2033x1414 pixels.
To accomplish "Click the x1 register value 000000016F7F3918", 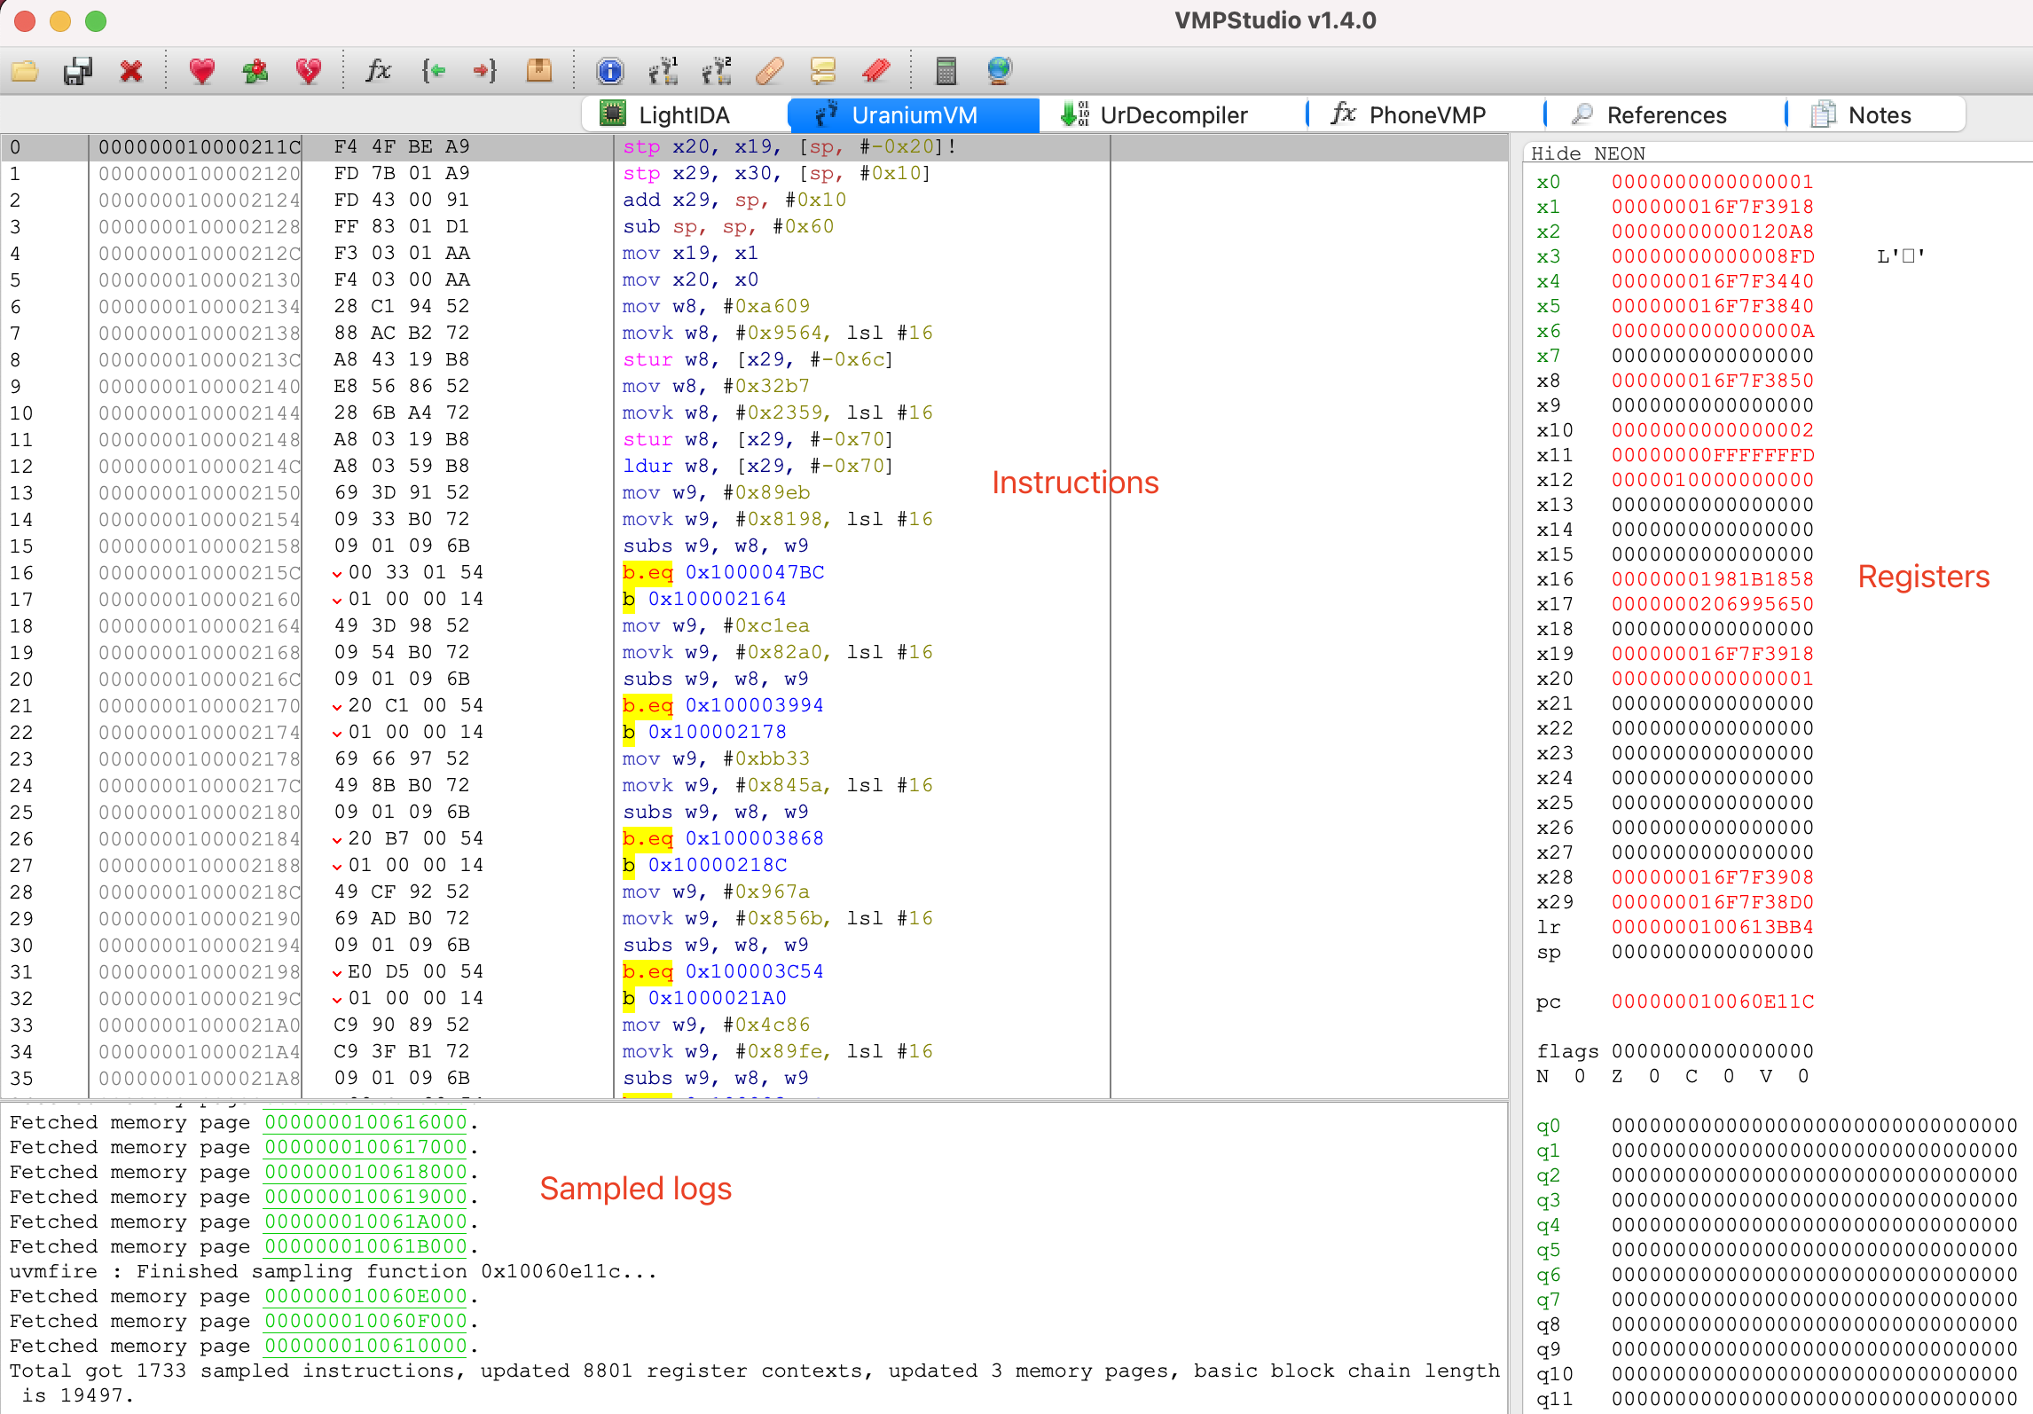I will tap(1713, 207).
